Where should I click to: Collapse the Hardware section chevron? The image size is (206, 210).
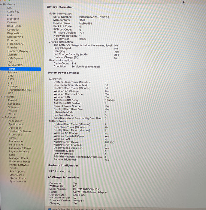[1, 4]
